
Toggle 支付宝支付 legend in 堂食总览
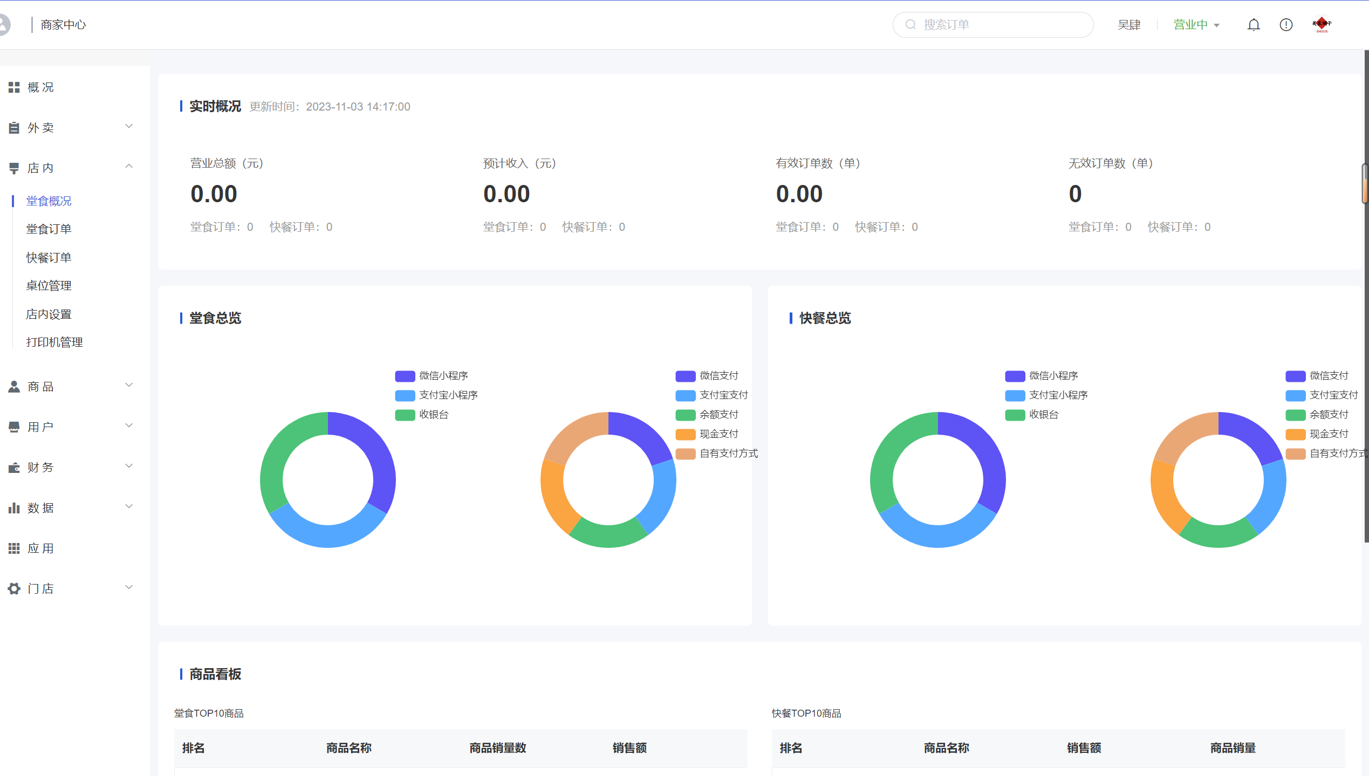(x=712, y=395)
